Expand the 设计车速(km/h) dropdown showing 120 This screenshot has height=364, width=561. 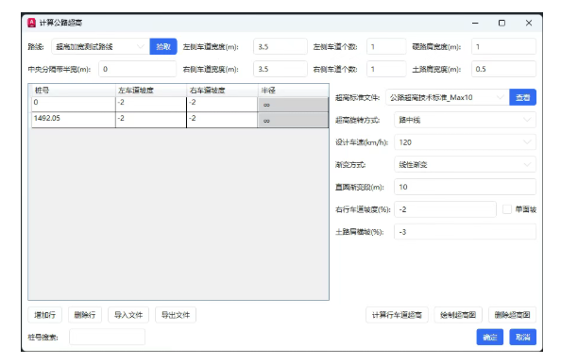(465, 142)
